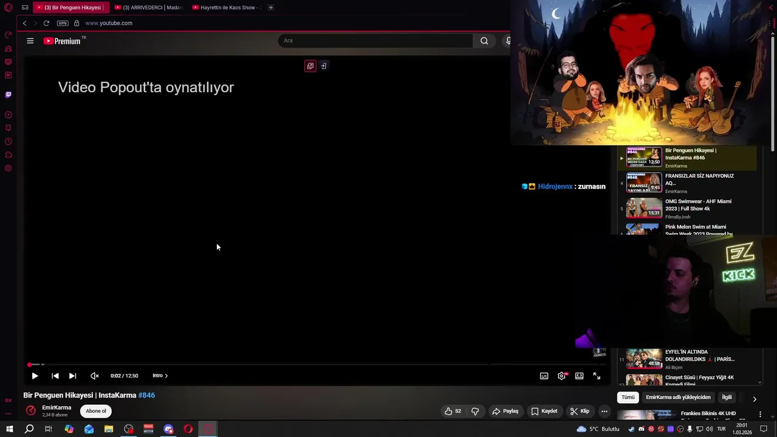The height and width of the screenshot is (437, 777).
Task: Switch to the Bir Penguen Hikayesi tab
Action: (x=70, y=7)
